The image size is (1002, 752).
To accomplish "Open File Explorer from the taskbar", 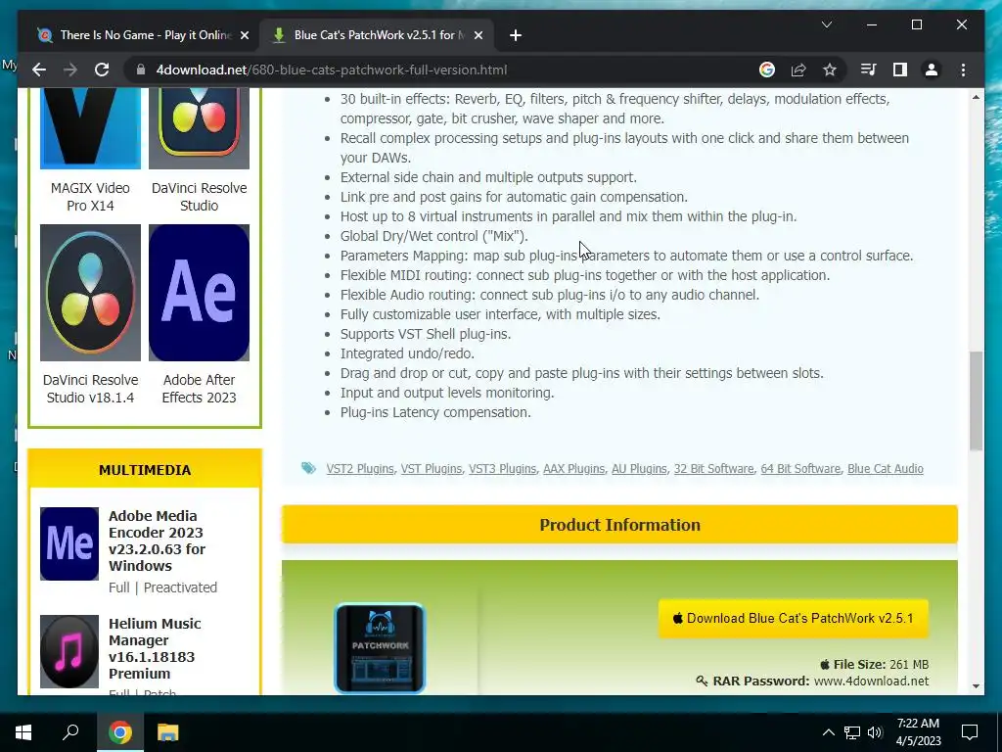I will [x=168, y=732].
